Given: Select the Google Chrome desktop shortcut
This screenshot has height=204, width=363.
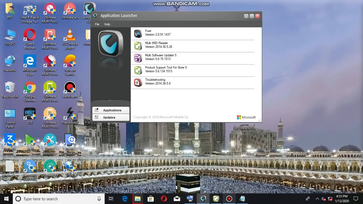Looking at the screenshot, I should pyautogui.click(x=30, y=92).
